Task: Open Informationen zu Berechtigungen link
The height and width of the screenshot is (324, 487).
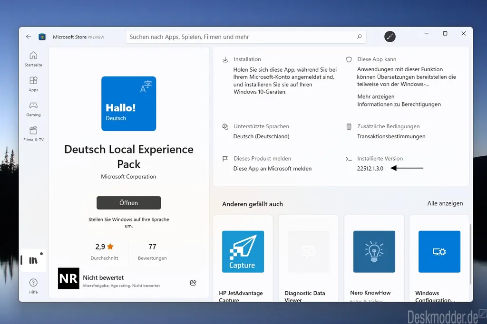Action: click(x=399, y=104)
